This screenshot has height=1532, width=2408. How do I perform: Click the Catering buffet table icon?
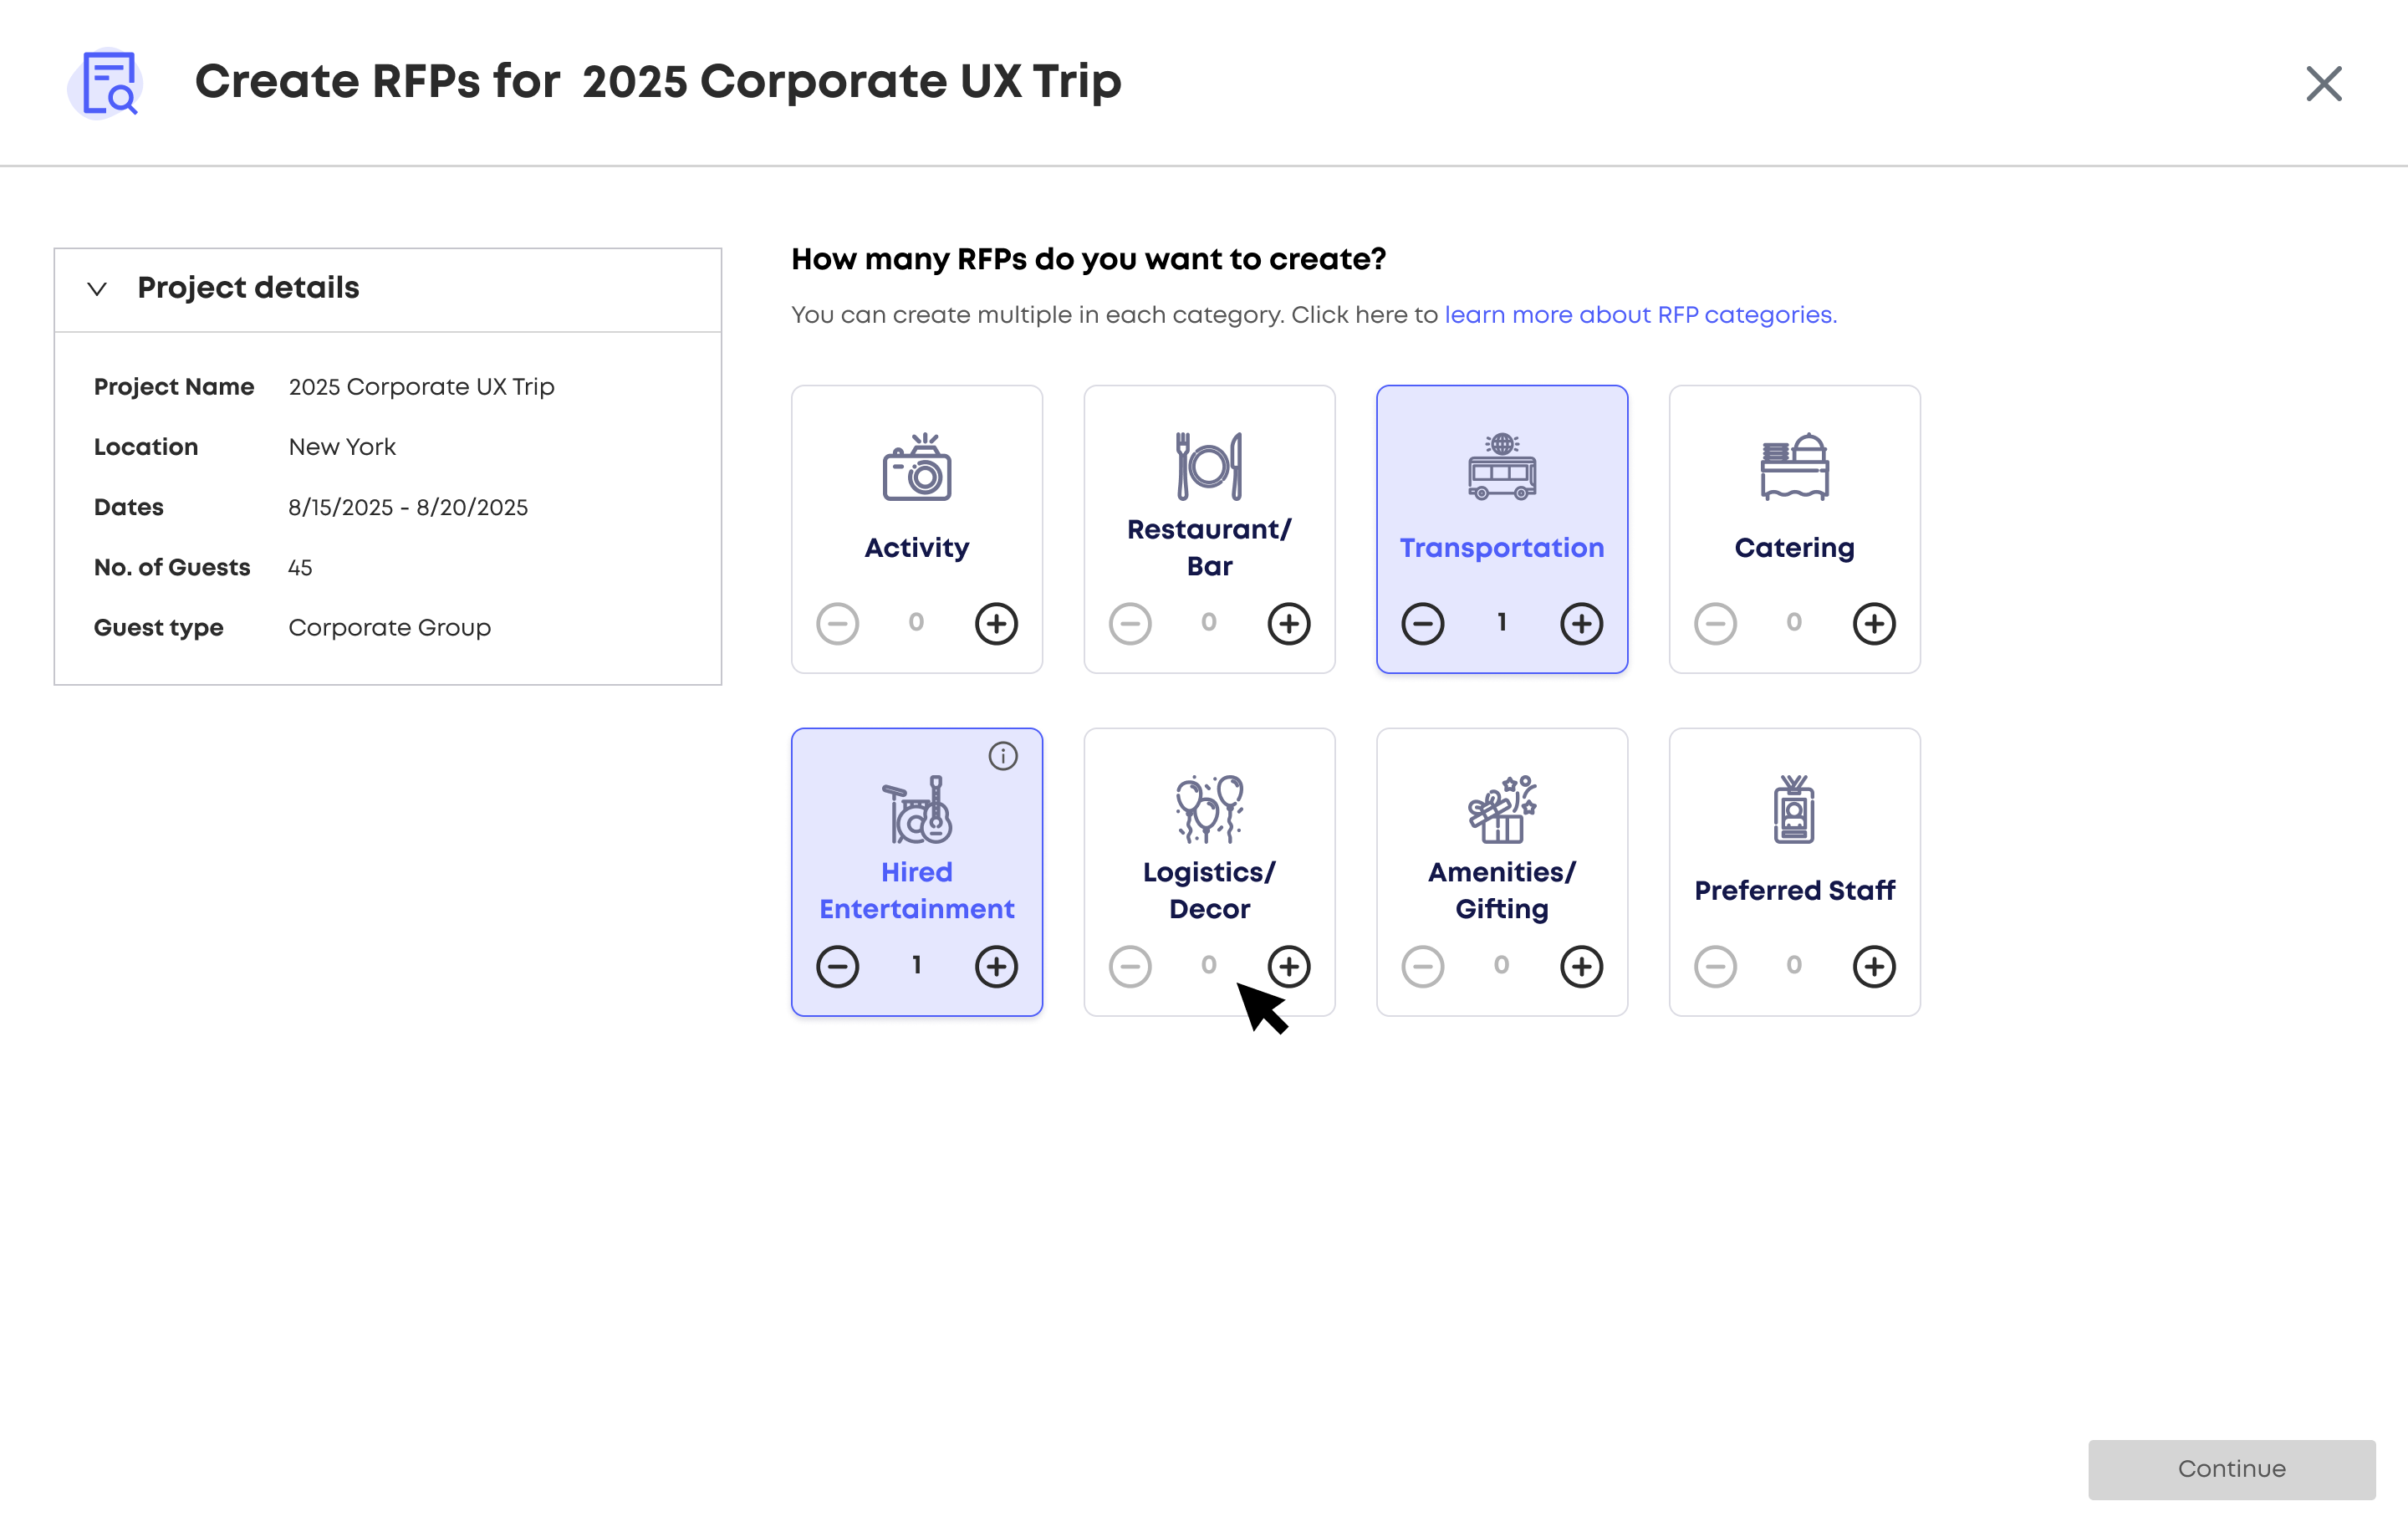pos(1795,466)
